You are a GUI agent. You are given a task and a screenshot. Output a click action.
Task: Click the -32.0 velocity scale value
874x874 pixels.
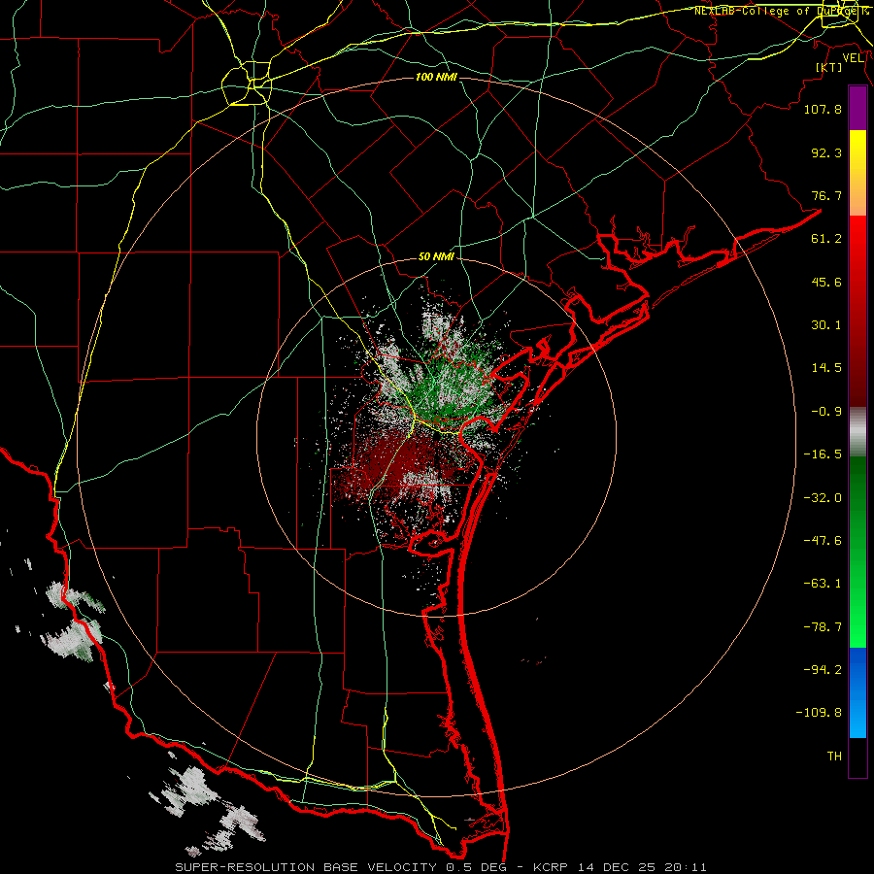point(823,498)
